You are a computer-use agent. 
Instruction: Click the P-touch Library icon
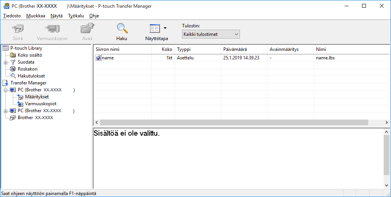[5, 48]
